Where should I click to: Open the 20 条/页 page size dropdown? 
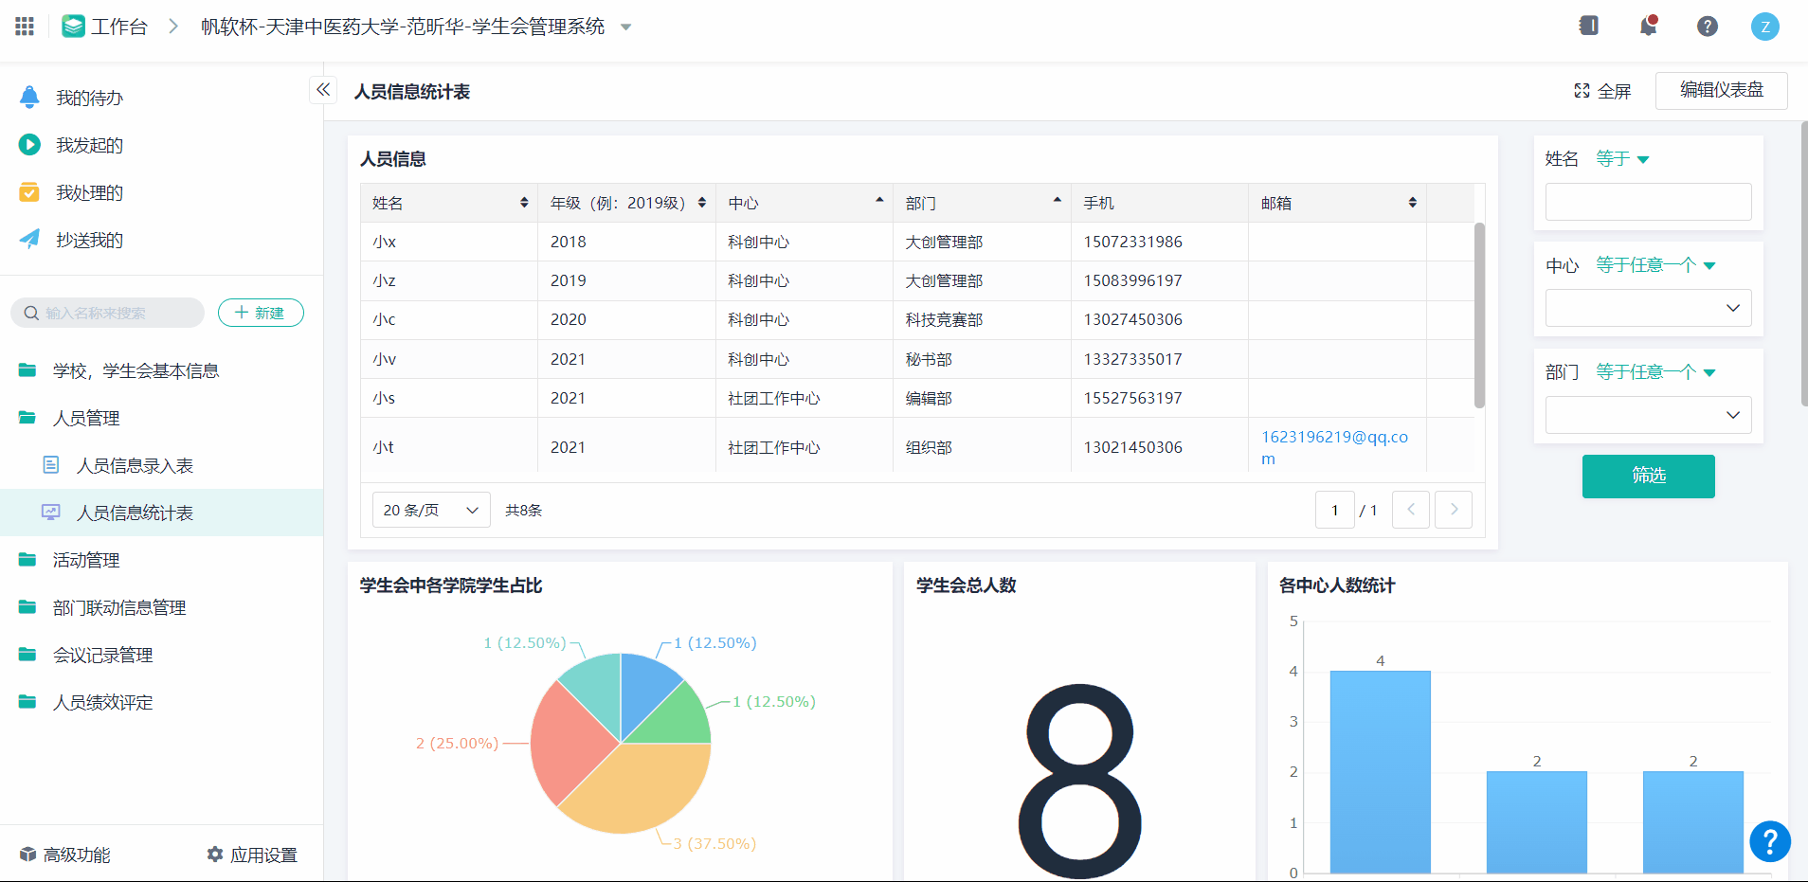coord(431,510)
